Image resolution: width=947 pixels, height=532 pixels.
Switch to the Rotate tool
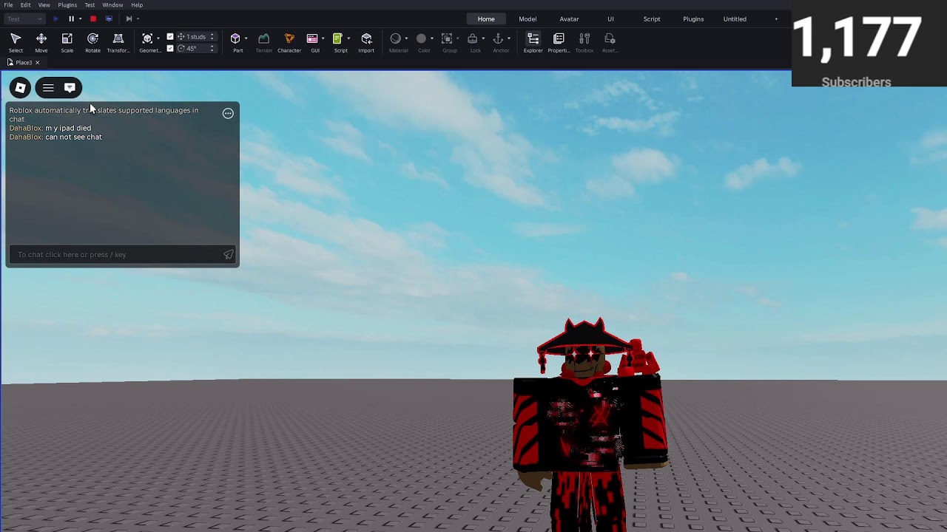click(92, 43)
